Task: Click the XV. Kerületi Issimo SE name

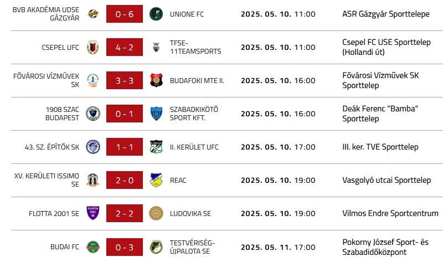Action: coord(47,180)
